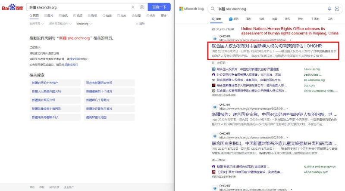The image size is (345, 191).
Task: Open the world.huanqiu.com explore link
Action: click(x=316, y=172)
